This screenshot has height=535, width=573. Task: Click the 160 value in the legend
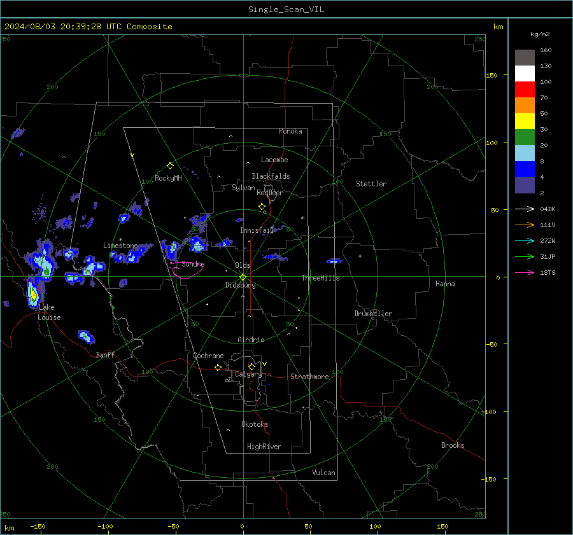(546, 50)
